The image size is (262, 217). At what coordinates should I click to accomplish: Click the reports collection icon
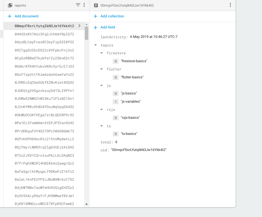coord(10,5)
